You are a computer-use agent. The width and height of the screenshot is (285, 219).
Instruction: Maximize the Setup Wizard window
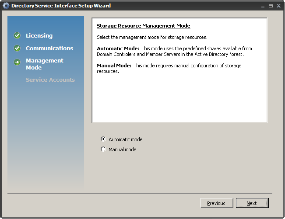[271, 6]
